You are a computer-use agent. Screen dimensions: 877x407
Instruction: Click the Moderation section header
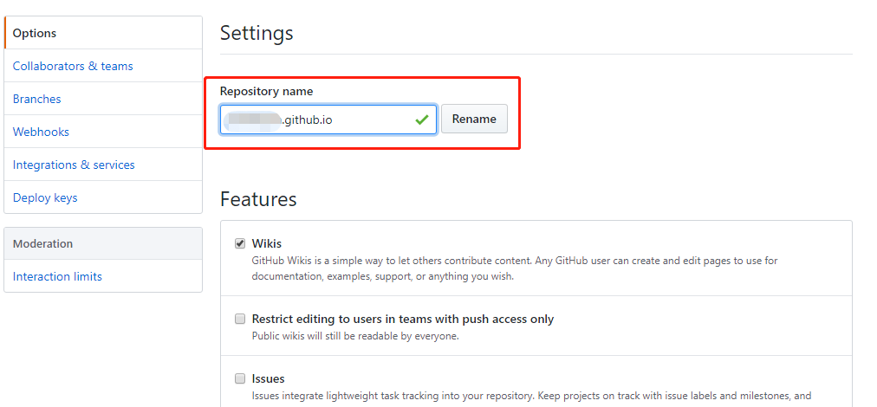coord(43,243)
